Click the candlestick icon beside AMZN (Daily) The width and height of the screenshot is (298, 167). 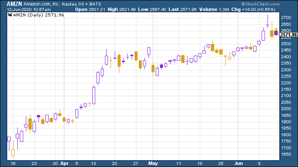click(x=10, y=15)
